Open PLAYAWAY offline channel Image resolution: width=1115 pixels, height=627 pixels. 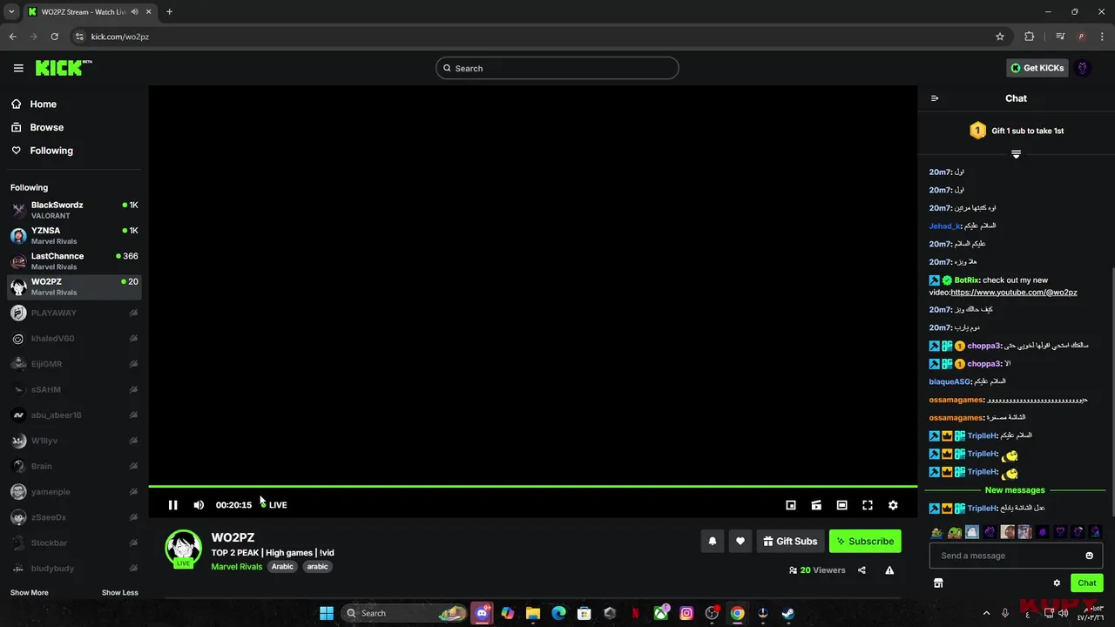74,313
